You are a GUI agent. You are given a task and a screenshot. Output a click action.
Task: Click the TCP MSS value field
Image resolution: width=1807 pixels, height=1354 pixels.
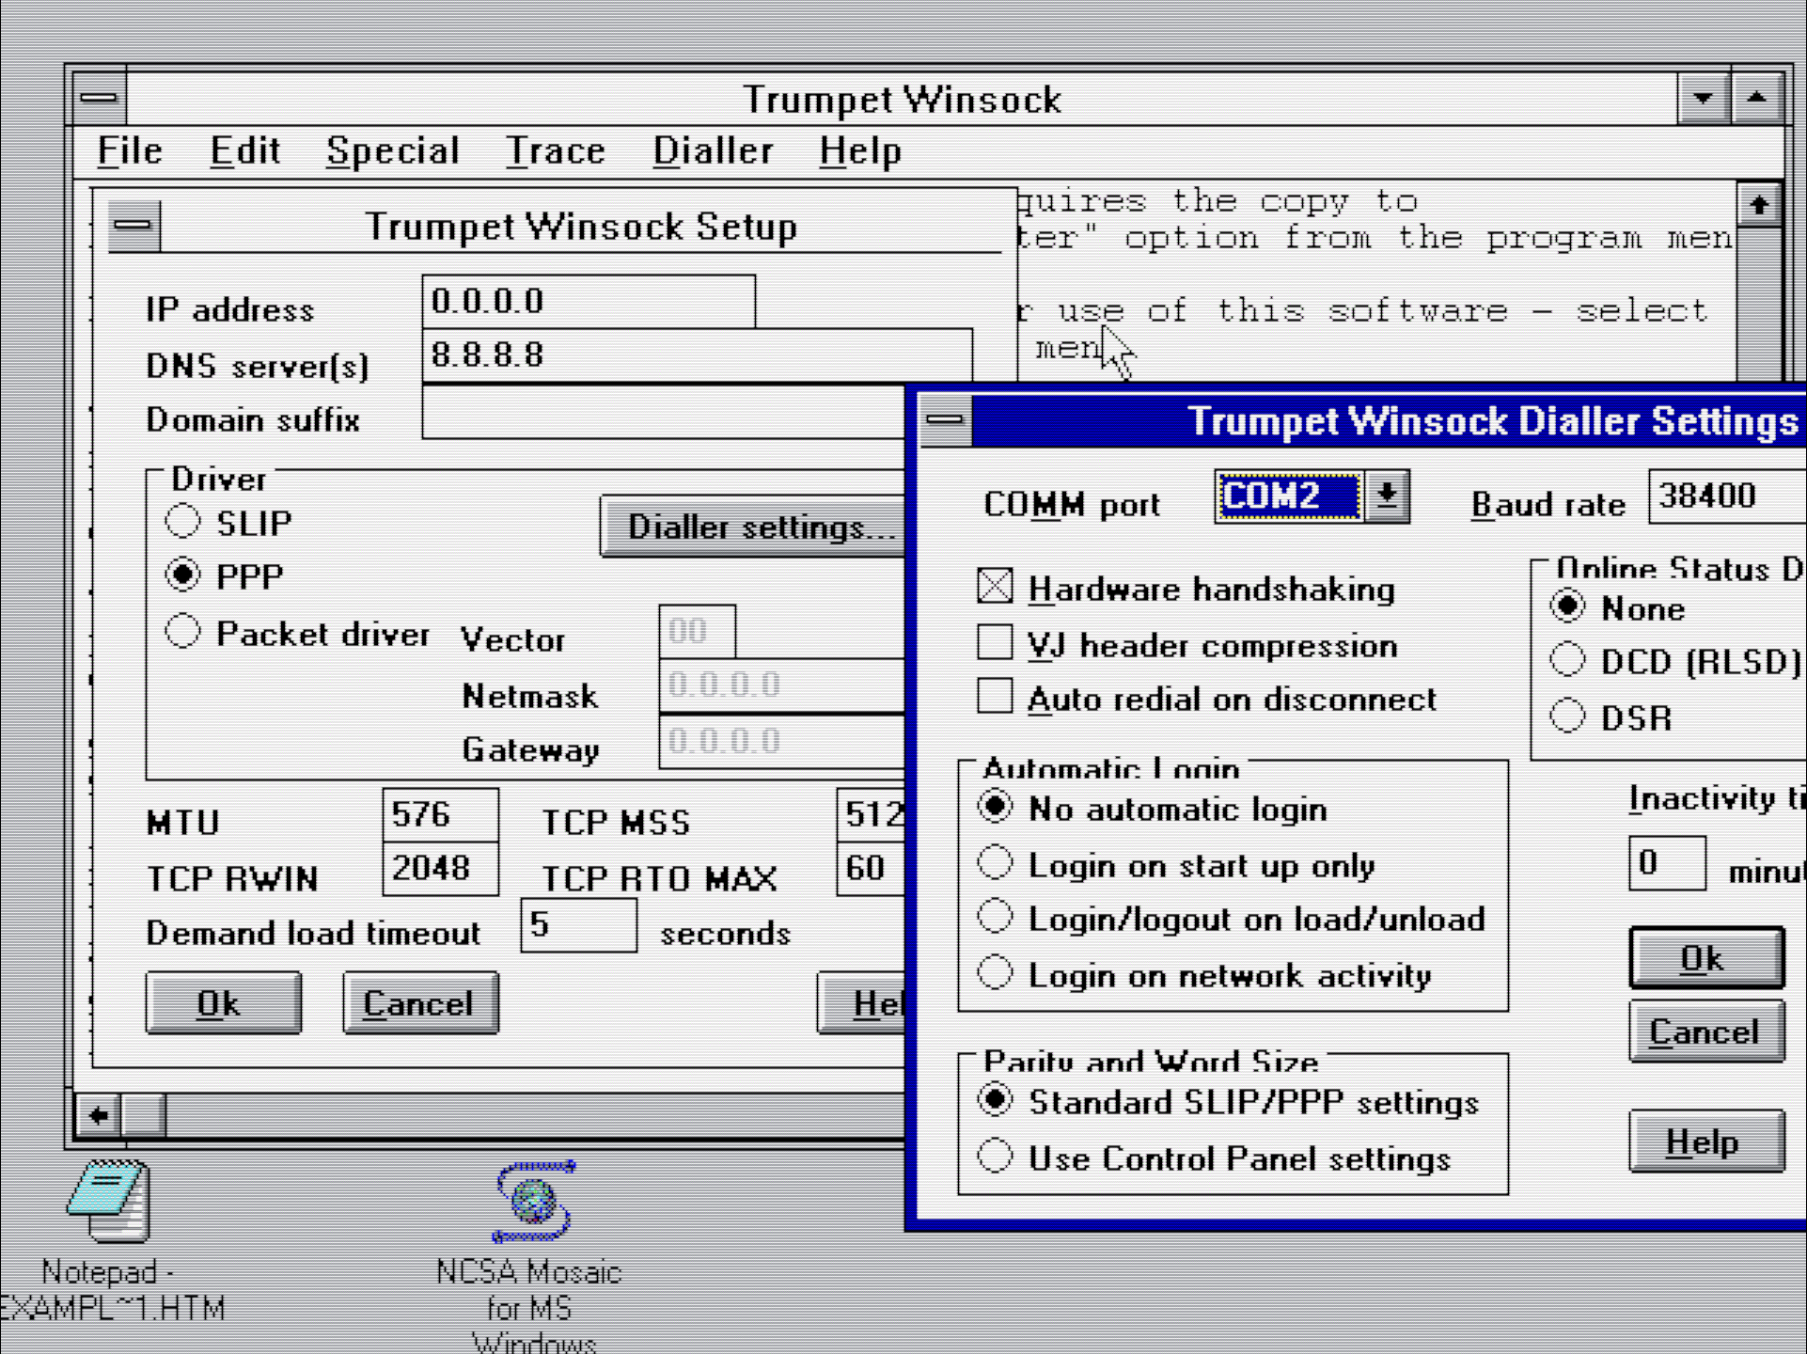[872, 814]
